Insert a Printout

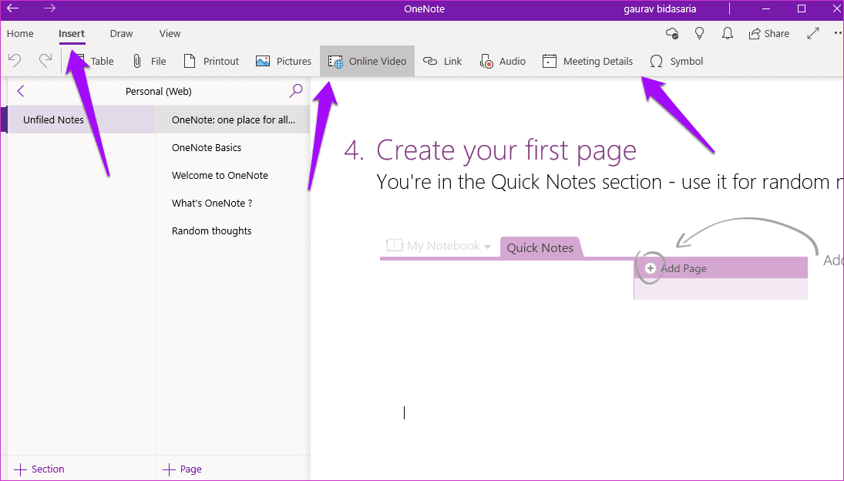pos(211,62)
